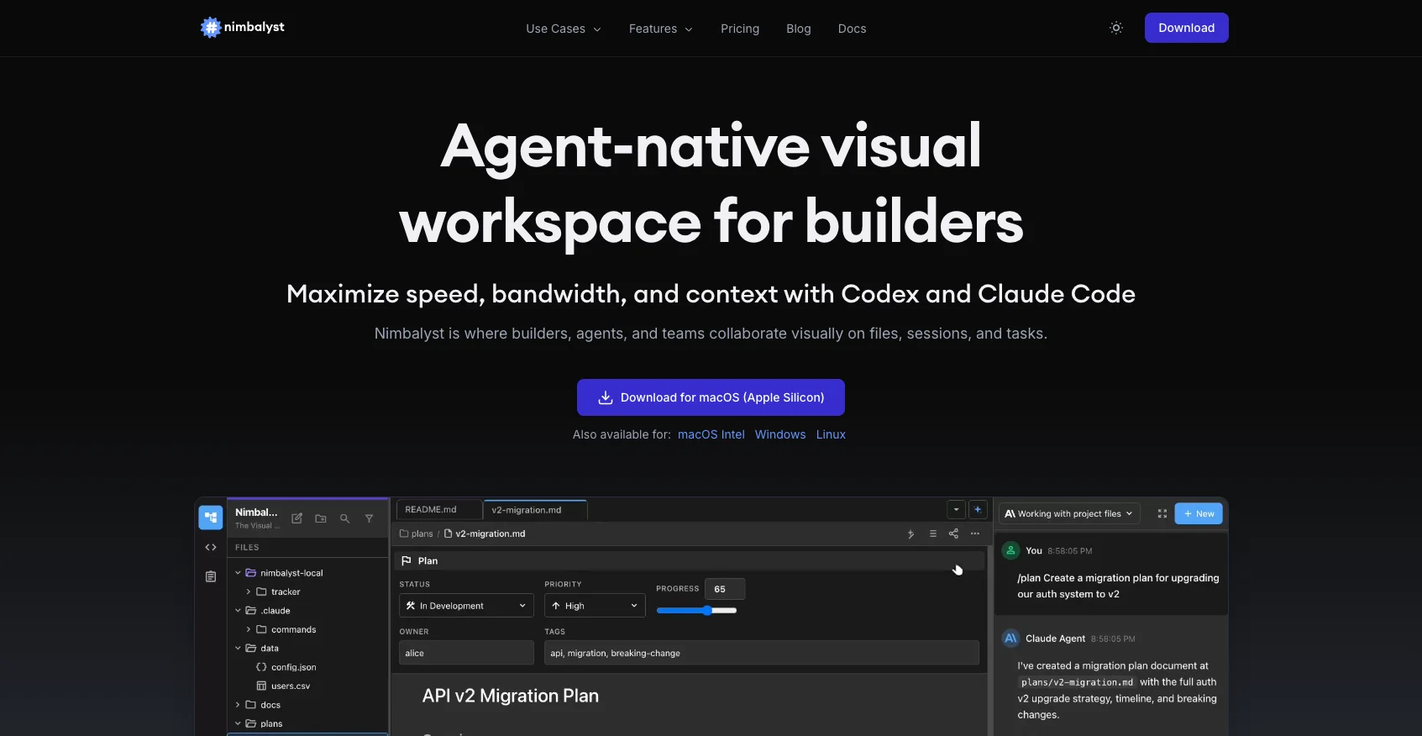The height and width of the screenshot is (736, 1422).
Task: Expand the docs folder chevron
Action: point(238,705)
